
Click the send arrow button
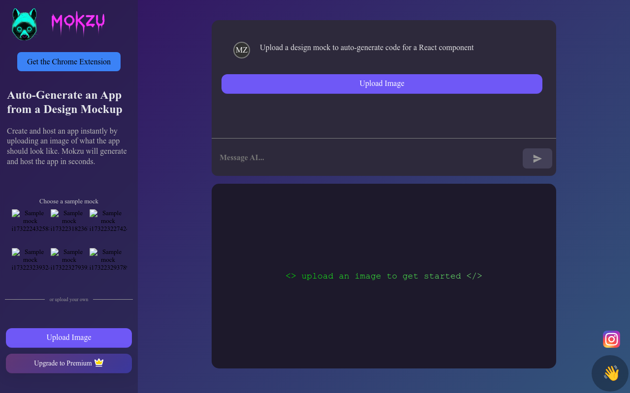(x=537, y=158)
